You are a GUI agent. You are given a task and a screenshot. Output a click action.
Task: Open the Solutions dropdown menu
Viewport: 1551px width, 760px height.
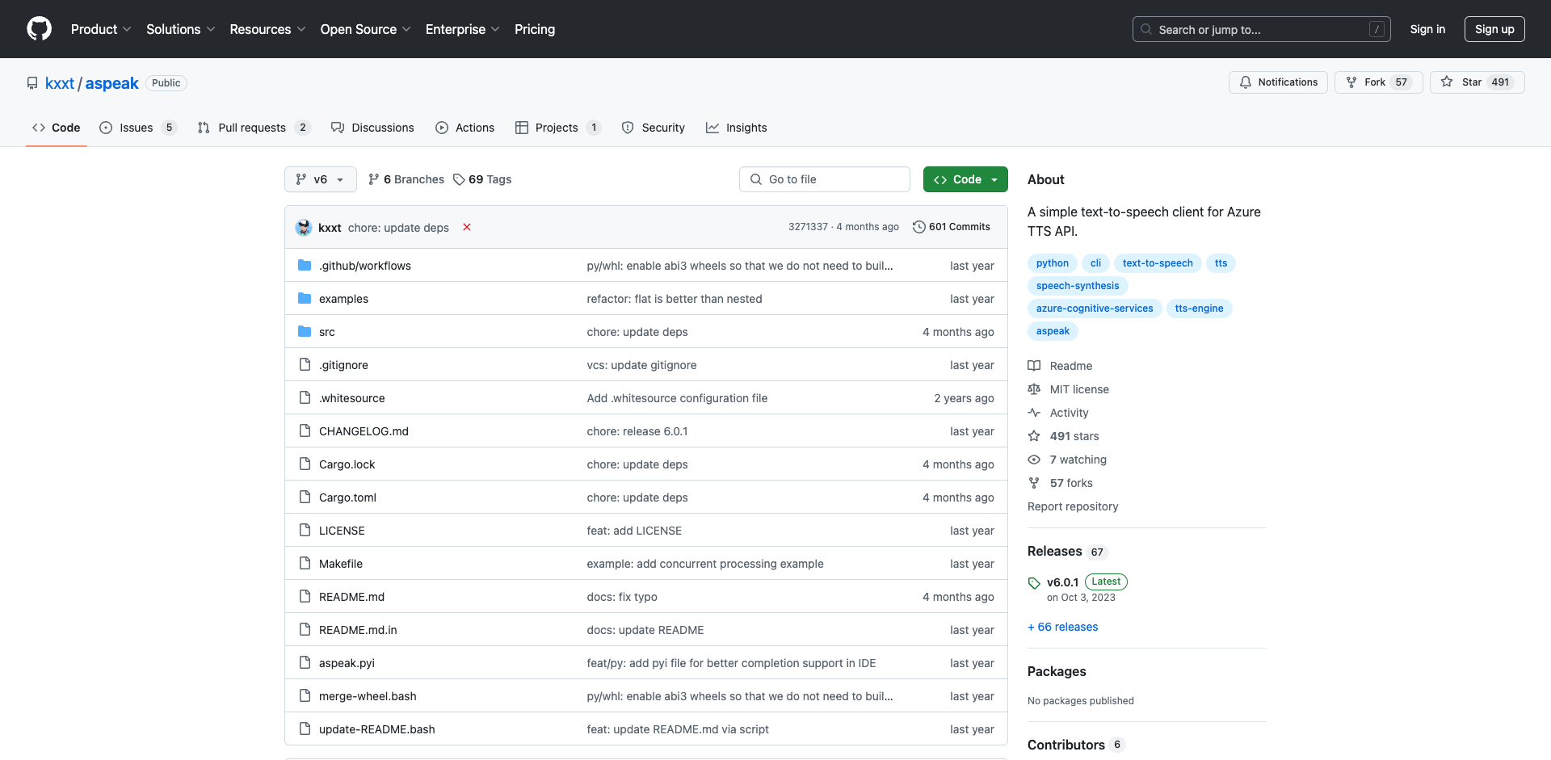pyautogui.click(x=181, y=29)
